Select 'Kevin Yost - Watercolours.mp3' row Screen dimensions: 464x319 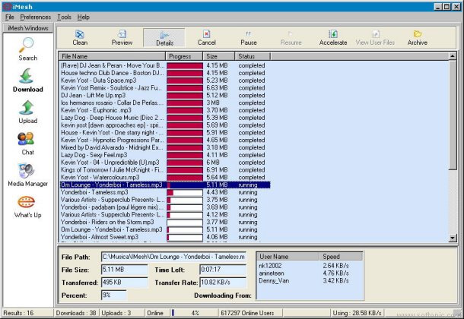pos(164,177)
